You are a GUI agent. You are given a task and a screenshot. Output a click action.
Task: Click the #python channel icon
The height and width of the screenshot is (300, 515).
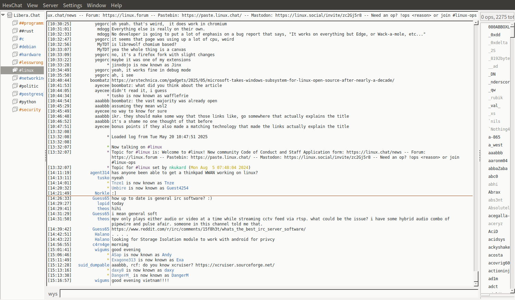[15, 102]
